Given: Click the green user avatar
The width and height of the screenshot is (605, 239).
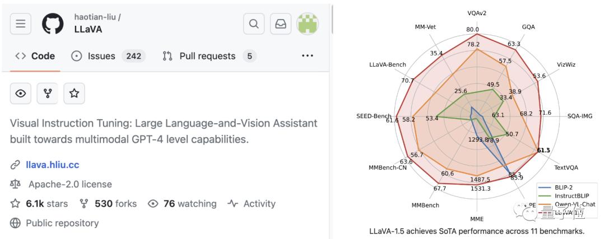Looking at the screenshot, I should point(307,24).
